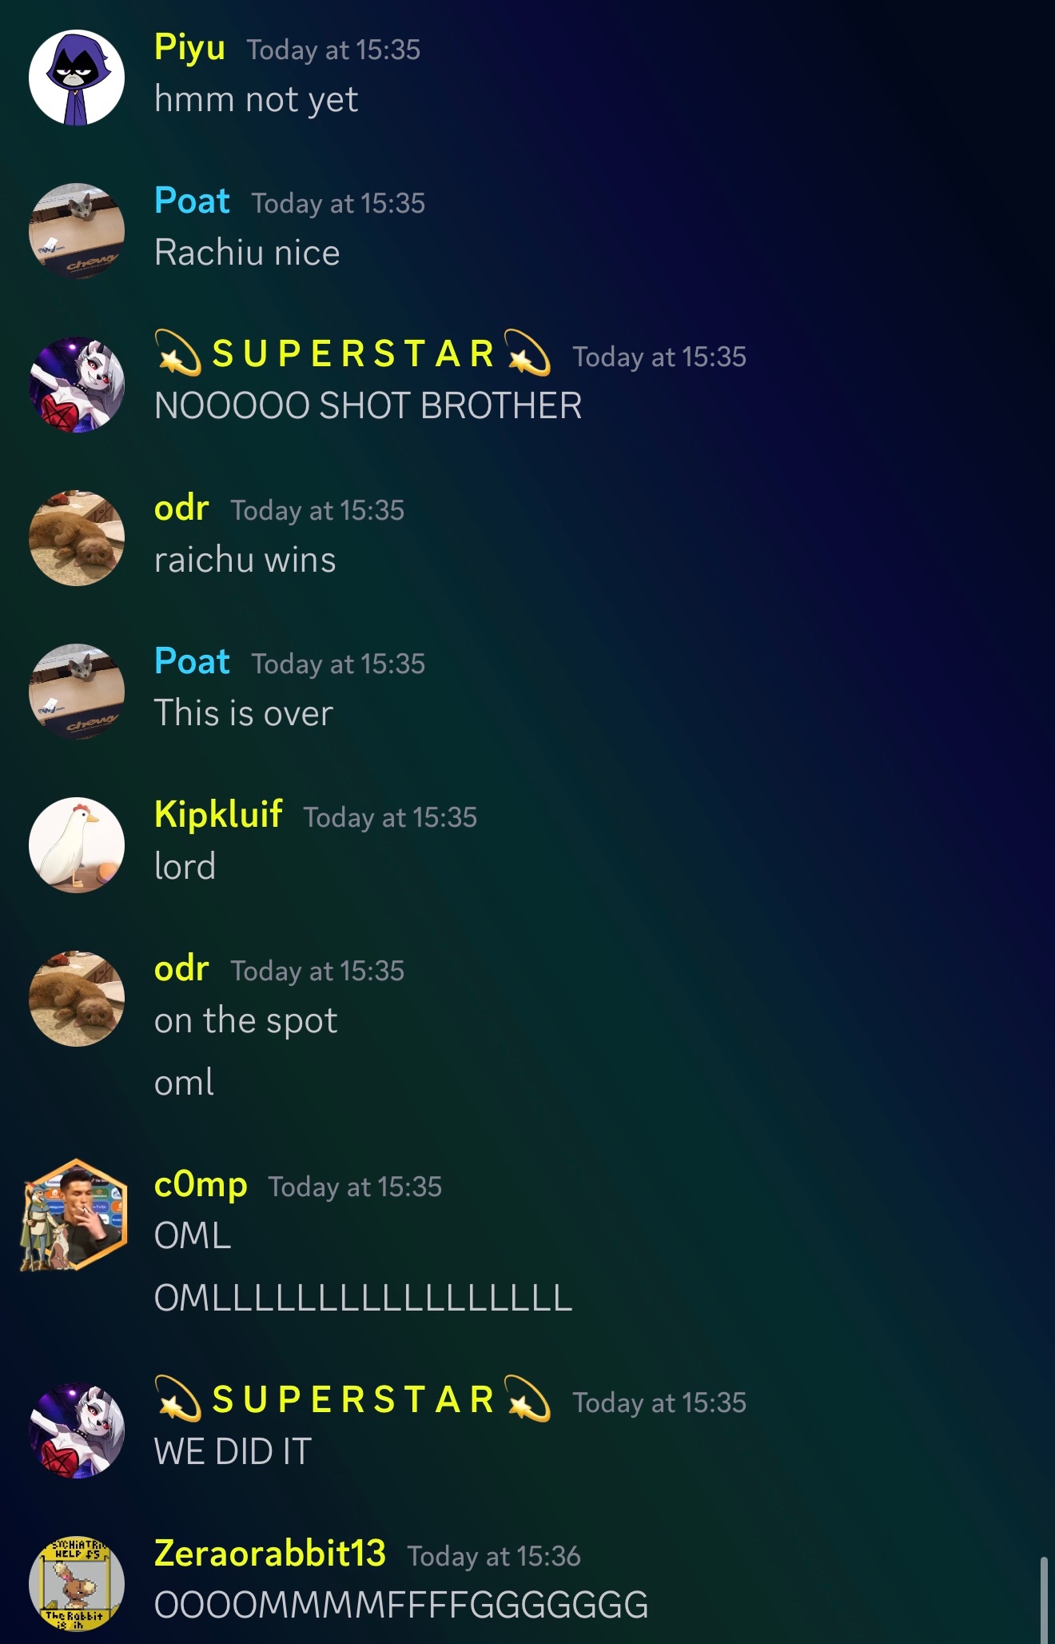1055x1644 pixels.
Task: Click SUPERSTAR username above 'WE DID IT'
Action: pos(352,1399)
